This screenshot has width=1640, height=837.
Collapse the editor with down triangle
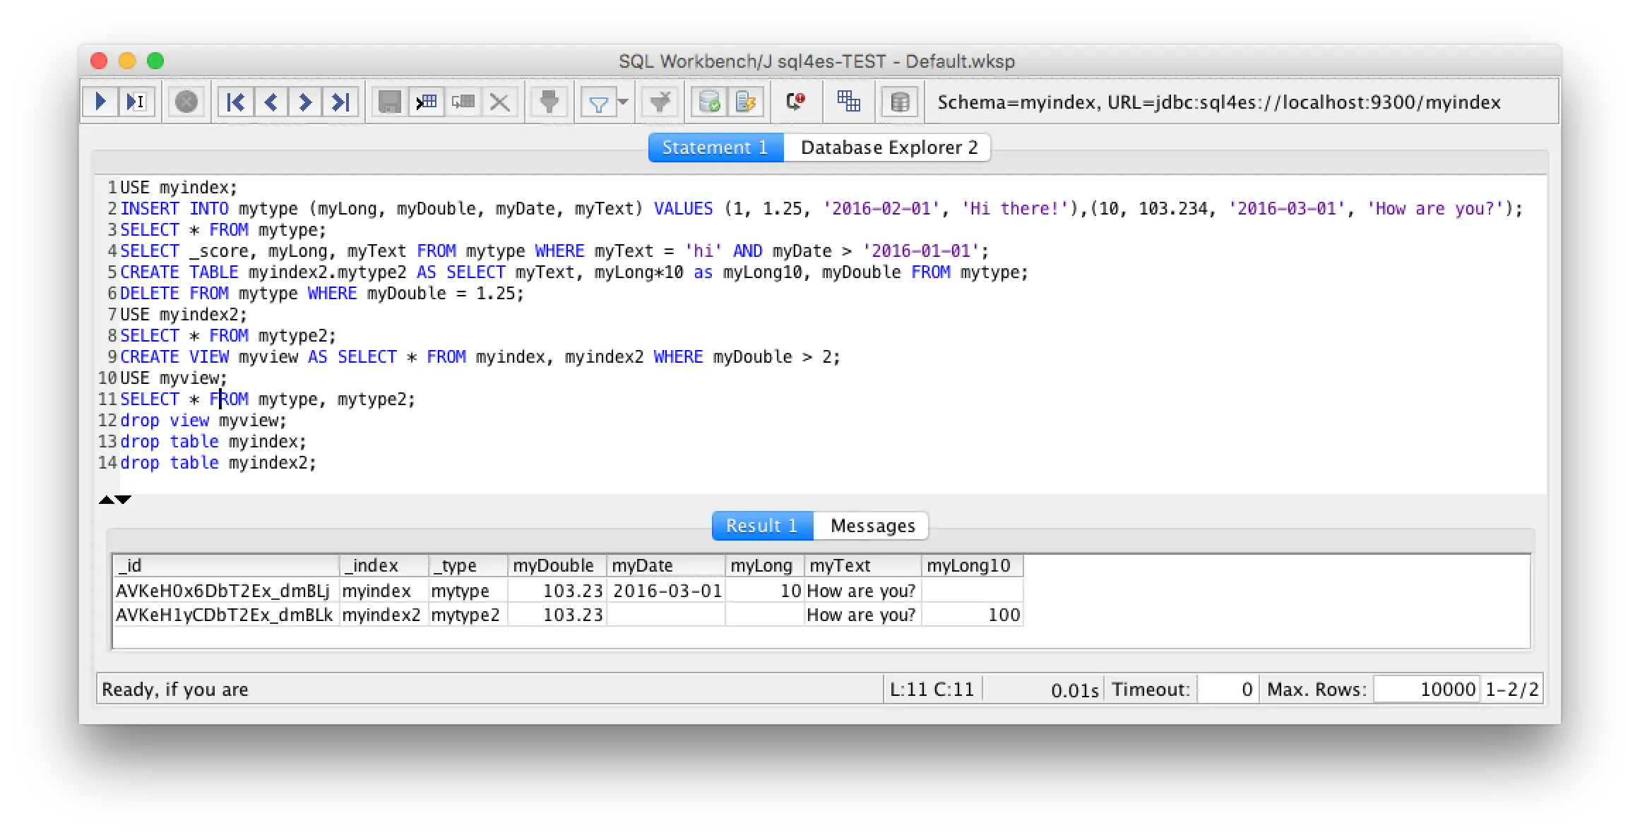pyautogui.click(x=124, y=499)
